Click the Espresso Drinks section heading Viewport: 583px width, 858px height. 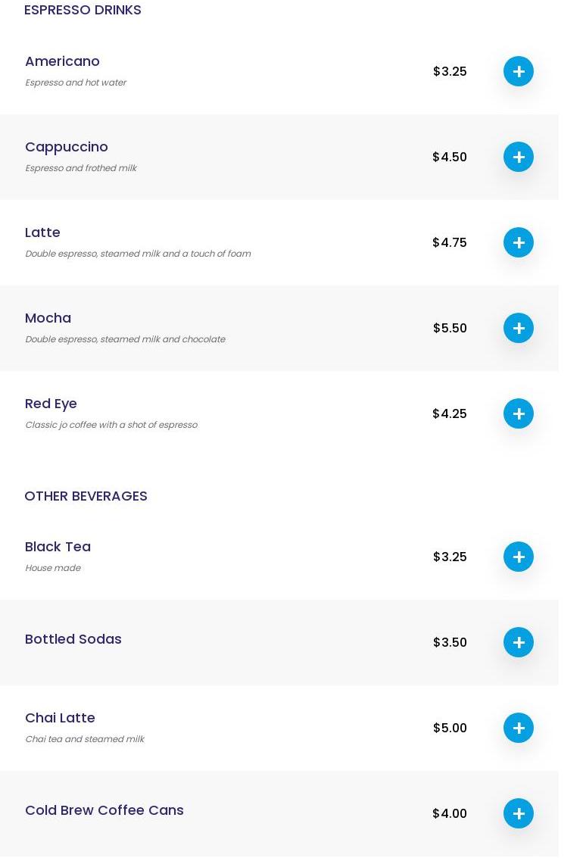click(83, 10)
